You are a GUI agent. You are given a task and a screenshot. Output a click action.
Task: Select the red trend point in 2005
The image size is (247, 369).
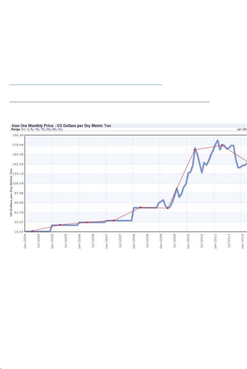60,225
